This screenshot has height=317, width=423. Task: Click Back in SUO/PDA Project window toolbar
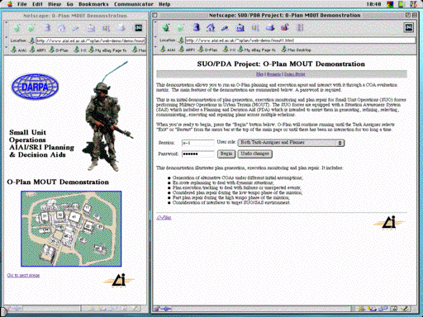[166, 27]
